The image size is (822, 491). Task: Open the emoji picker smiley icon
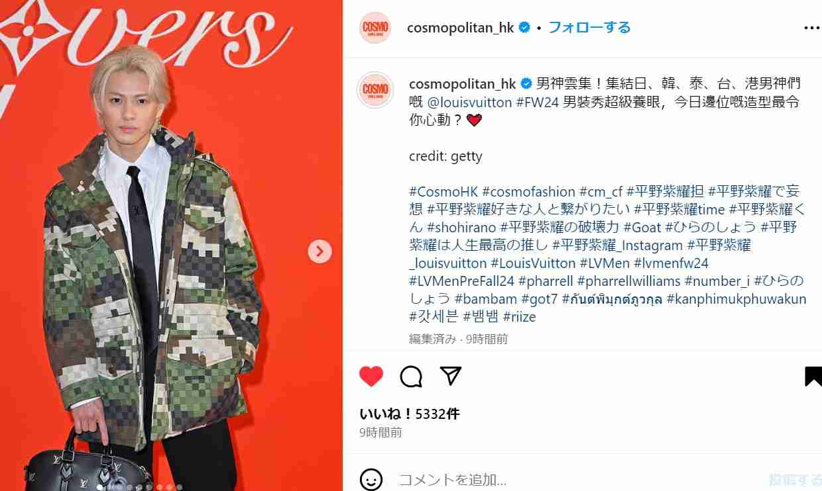click(x=371, y=480)
